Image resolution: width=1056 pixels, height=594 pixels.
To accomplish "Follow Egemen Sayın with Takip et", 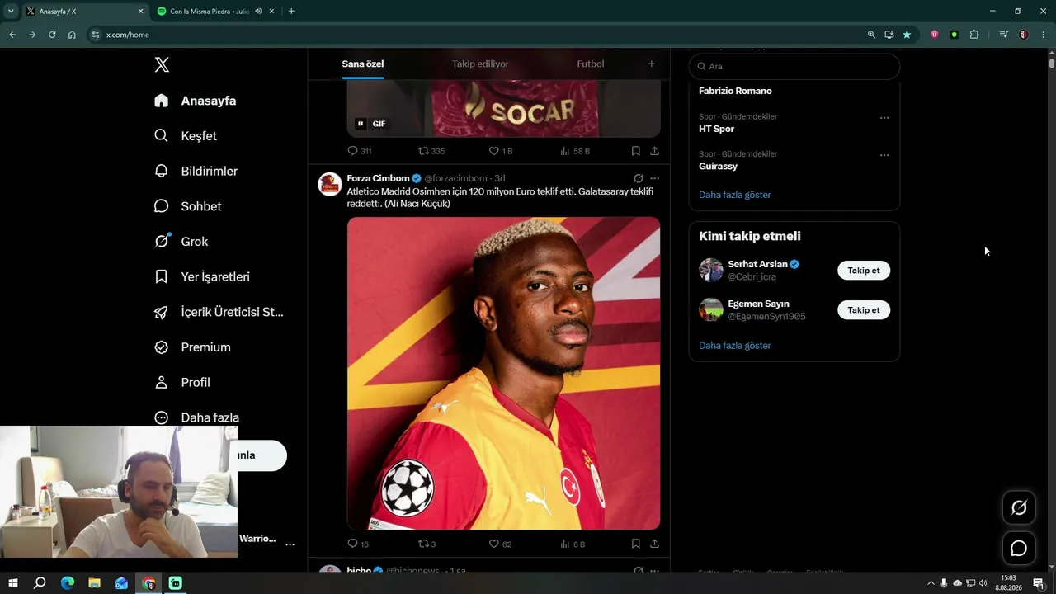I will coord(864,310).
